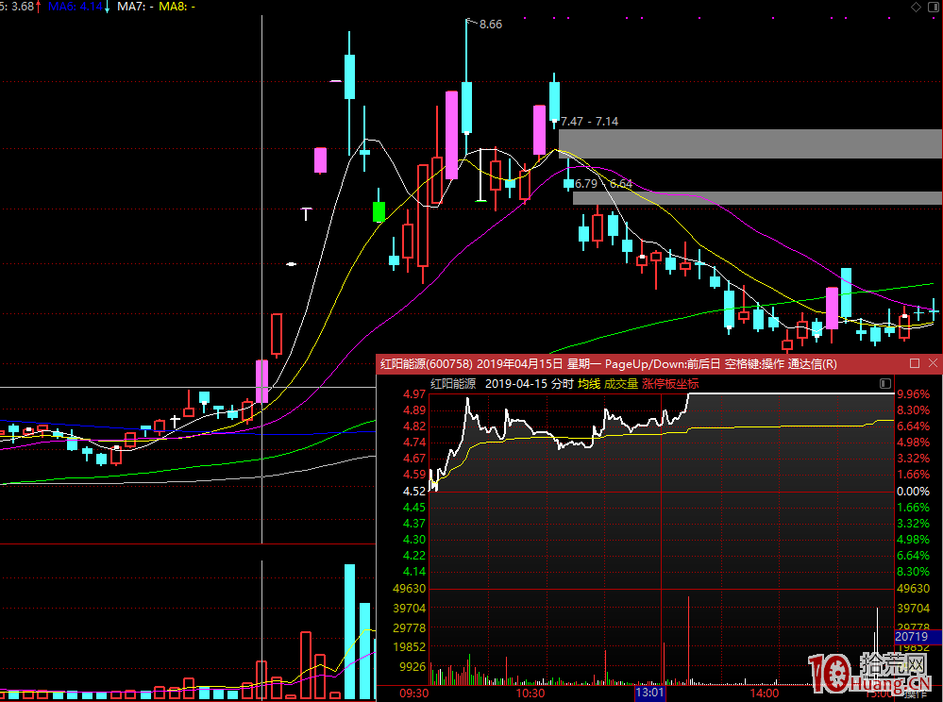Click the 成交量 legend label

point(621,383)
